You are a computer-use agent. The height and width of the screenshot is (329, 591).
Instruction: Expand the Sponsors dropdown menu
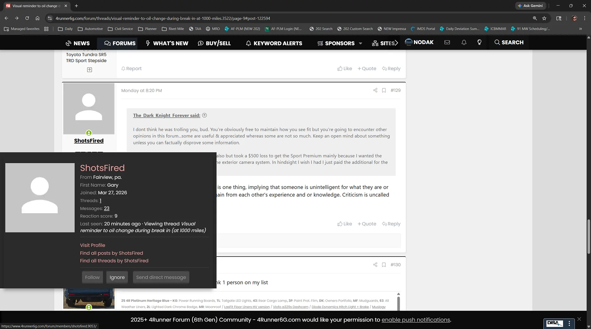pos(361,44)
